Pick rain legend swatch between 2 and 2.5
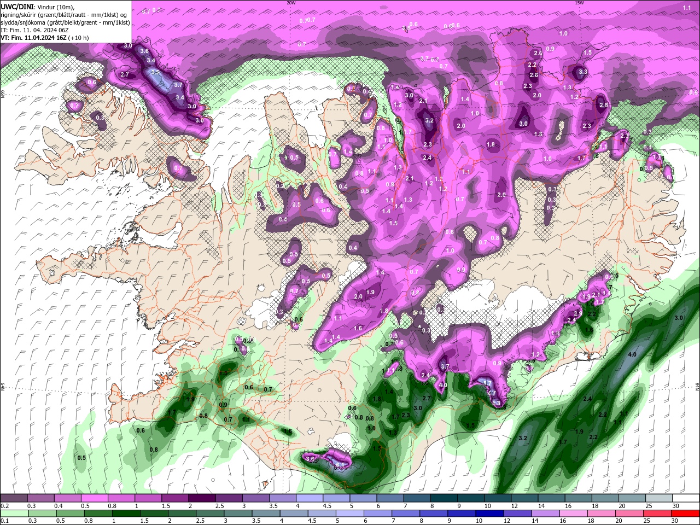Screen dimensions: 700x525 tap(182, 514)
